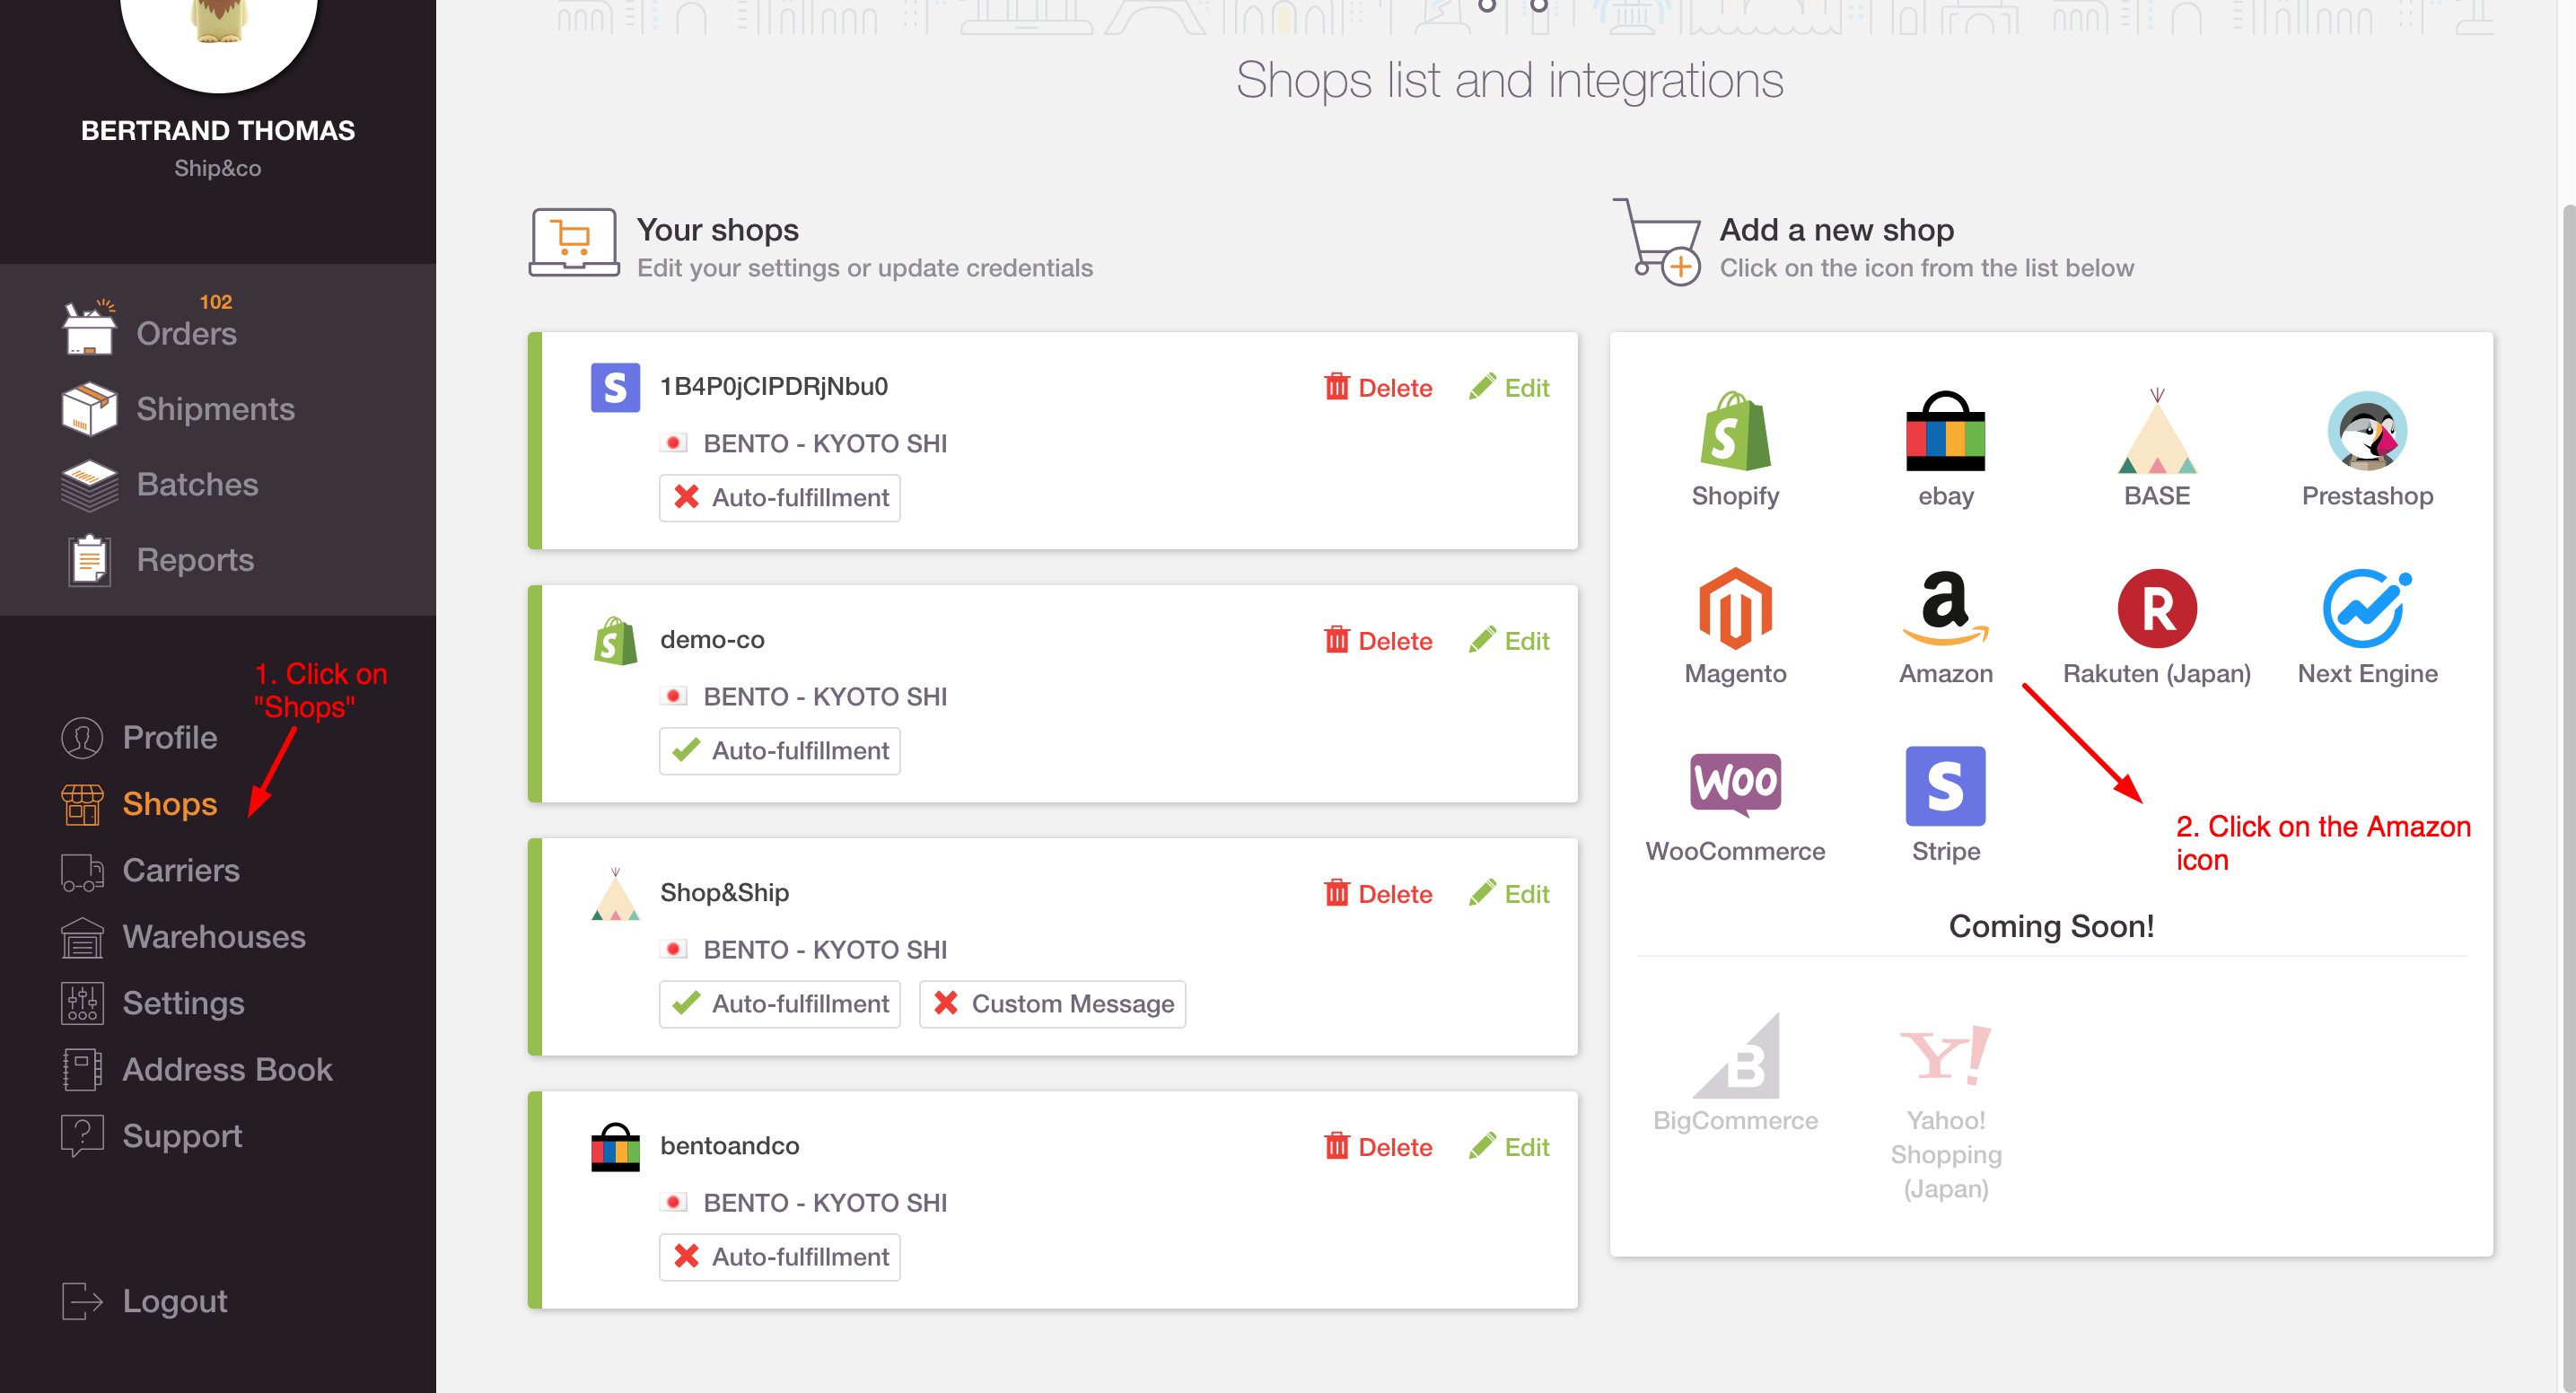Pick the Next Engine icon
2576x1393 pixels.
click(2367, 609)
